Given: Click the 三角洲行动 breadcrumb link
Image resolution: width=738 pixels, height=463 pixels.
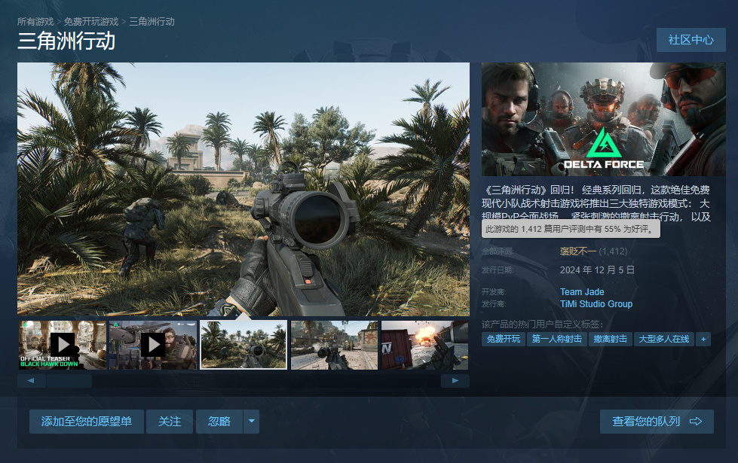Looking at the screenshot, I should pyautogui.click(x=152, y=22).
